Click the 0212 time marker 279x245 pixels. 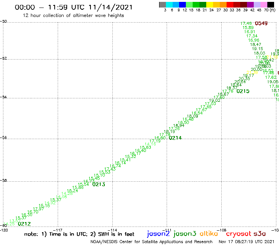(x=25, y=224)
